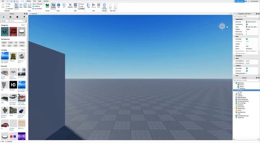The image size is (260, 146).
Task: Open the Toolbox Inventory grid icon
Action: (11, 17)
